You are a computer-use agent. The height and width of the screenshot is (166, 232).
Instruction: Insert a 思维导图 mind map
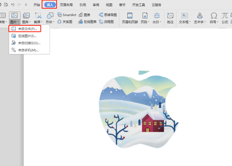(x=108, y=15)
